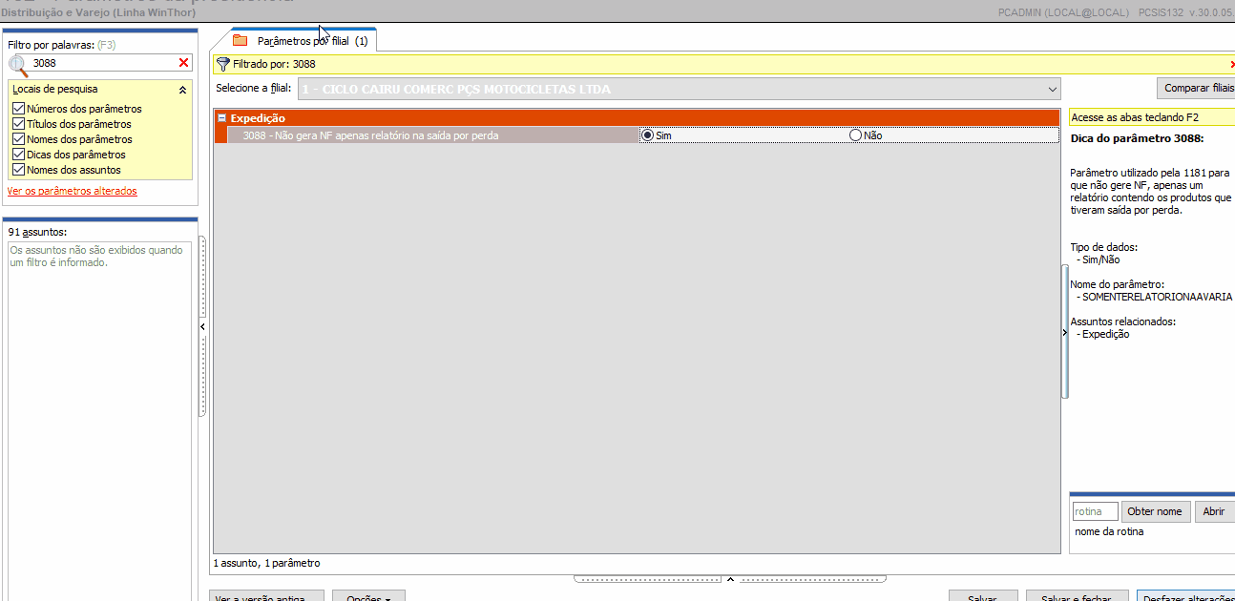Toggle Nomes dos assuntos checkbox

18,170
